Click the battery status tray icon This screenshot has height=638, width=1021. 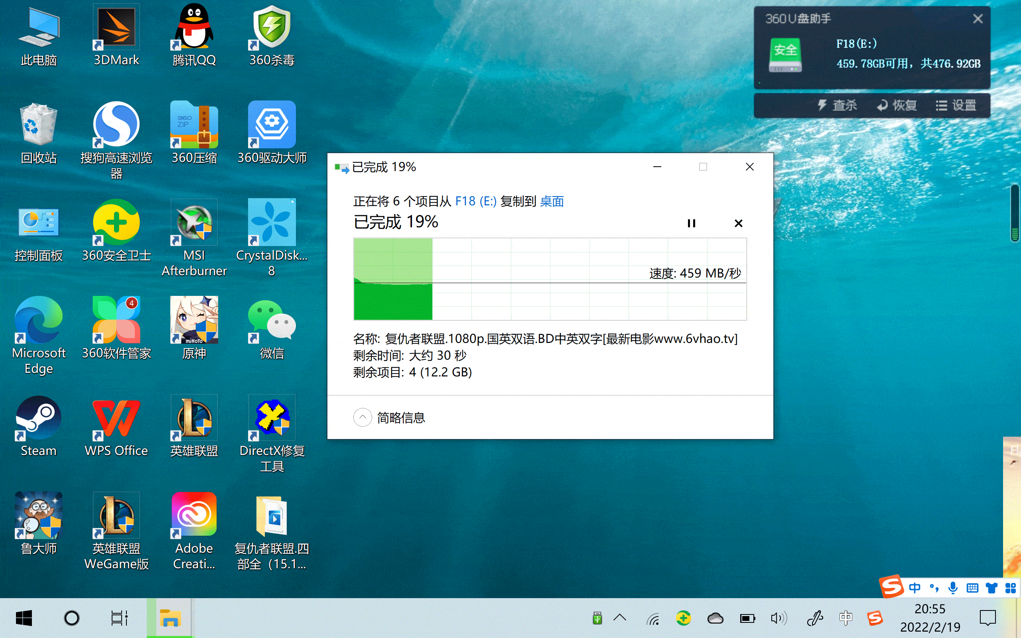[748, 619]
